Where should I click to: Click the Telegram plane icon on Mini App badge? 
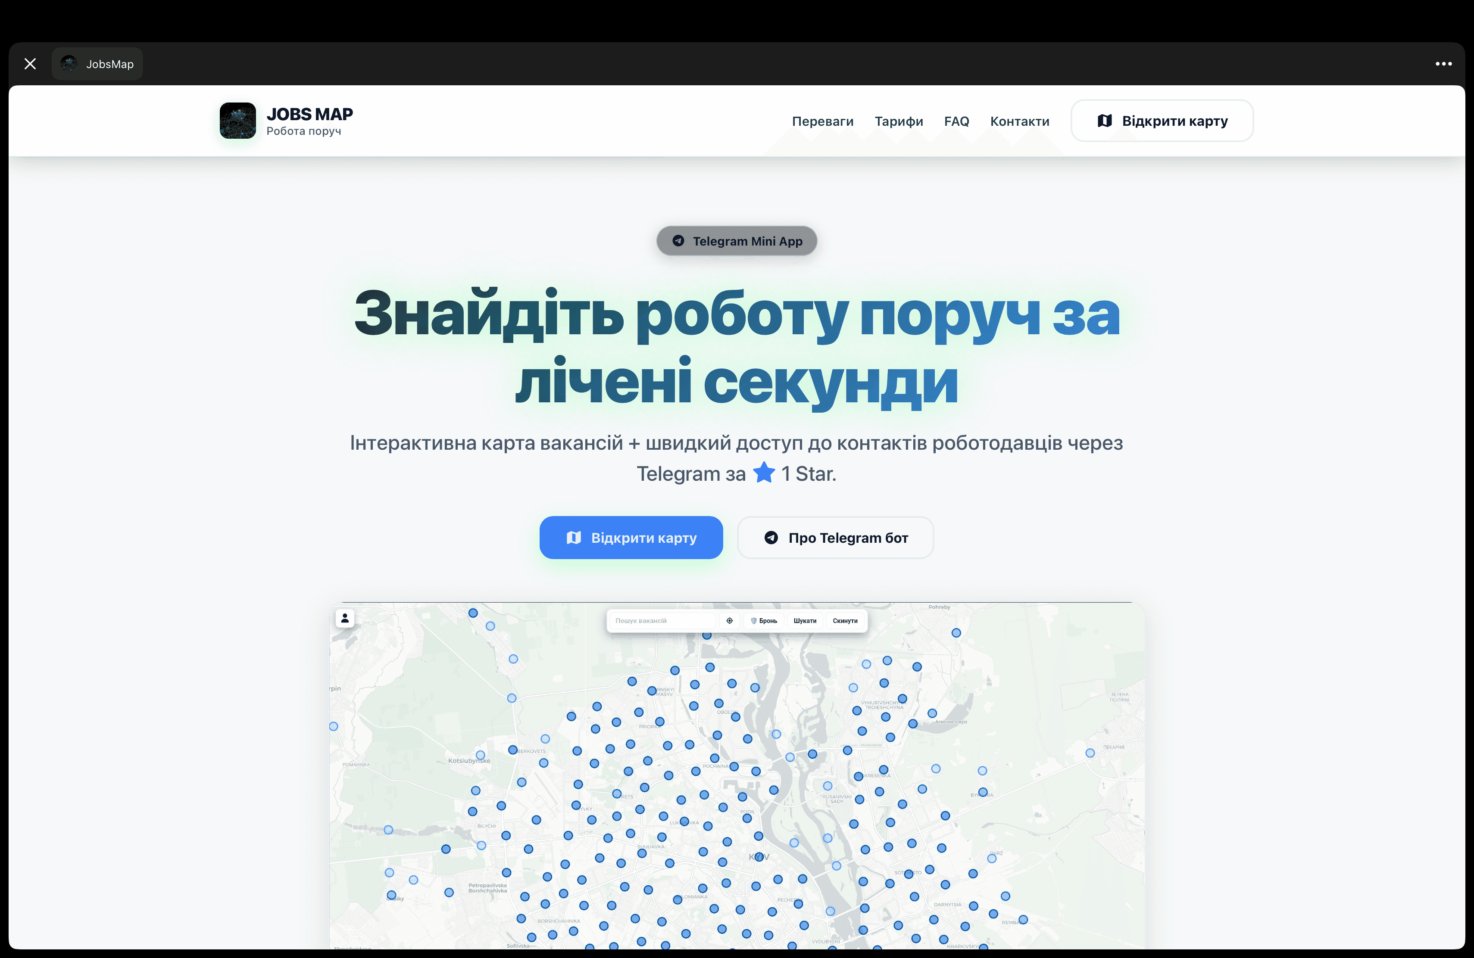pyautogui.click(x=679, y=241)
